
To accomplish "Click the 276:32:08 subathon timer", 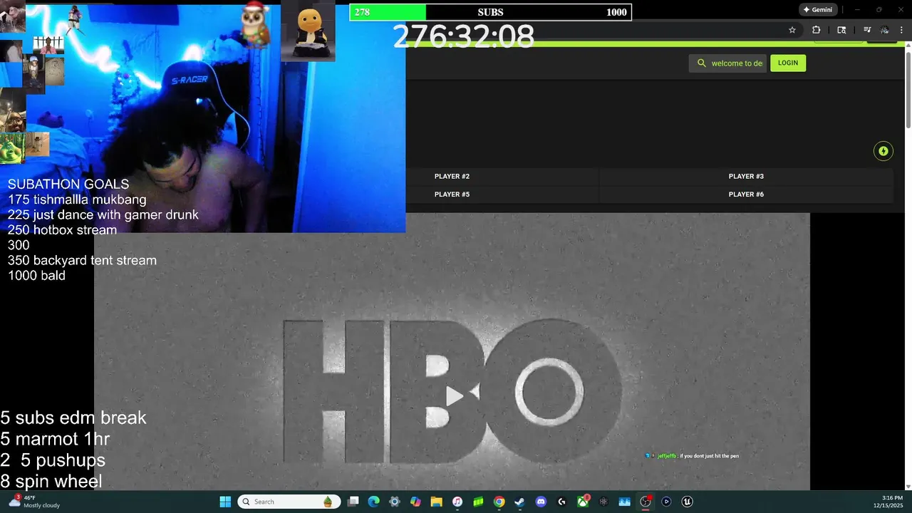I will coord(463,36).
